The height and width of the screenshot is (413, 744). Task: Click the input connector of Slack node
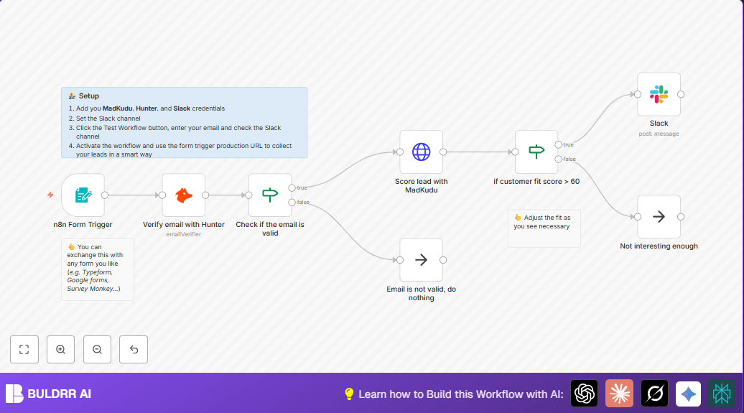coord(638,94)
